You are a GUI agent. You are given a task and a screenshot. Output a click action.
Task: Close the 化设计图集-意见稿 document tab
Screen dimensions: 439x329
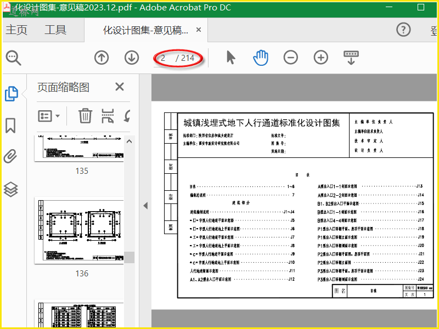[x=199, y=30]
